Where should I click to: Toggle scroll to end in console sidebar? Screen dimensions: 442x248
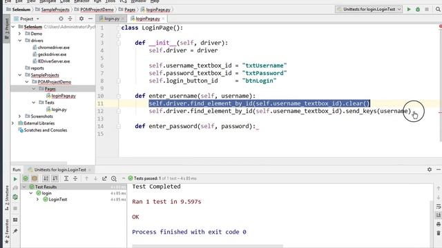tap(439, 215)
